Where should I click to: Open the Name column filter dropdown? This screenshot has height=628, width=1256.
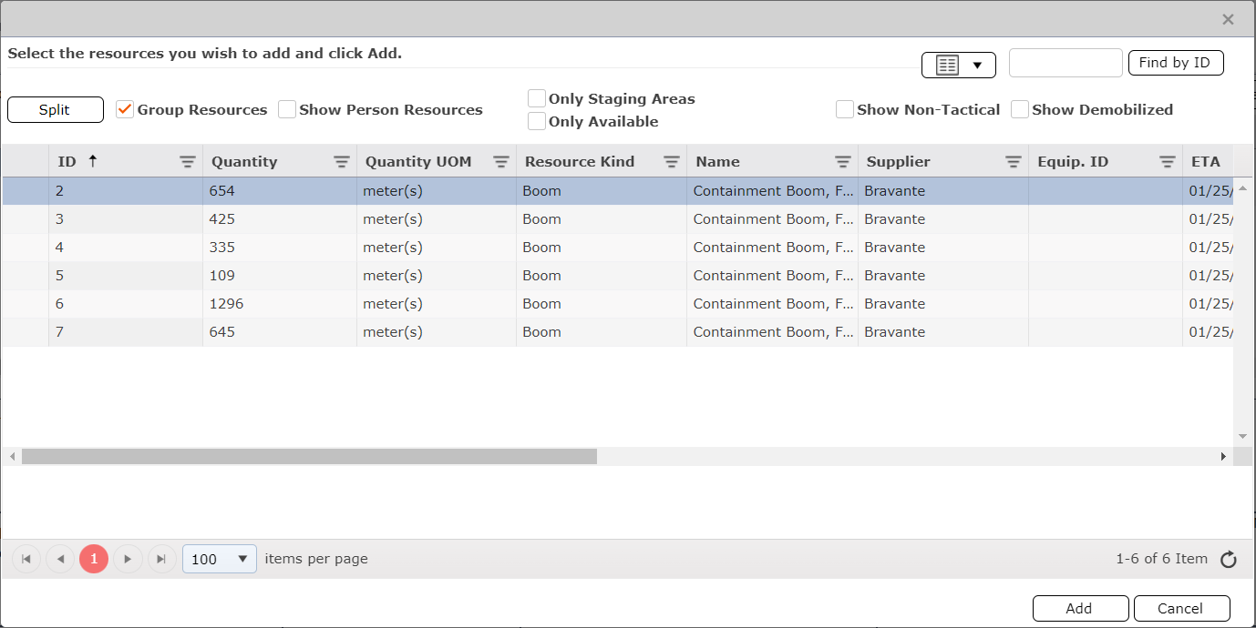coord(842,162)
